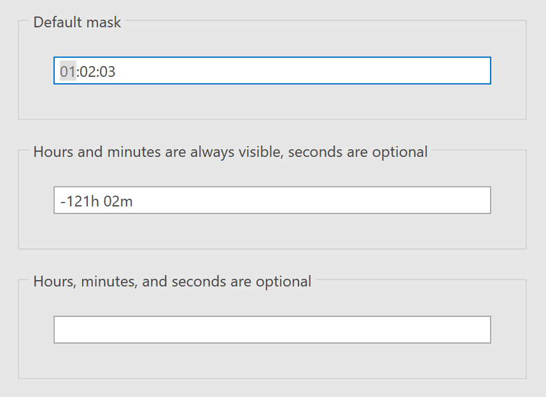The height and width of the screenshot is (397, 546).
Task: Click the Default mask group box background
Action: tap(272, 102)
